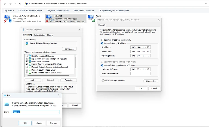Click Properties button in Ethernet Properties
The image size is (209, 127).
tap(69, 80)
